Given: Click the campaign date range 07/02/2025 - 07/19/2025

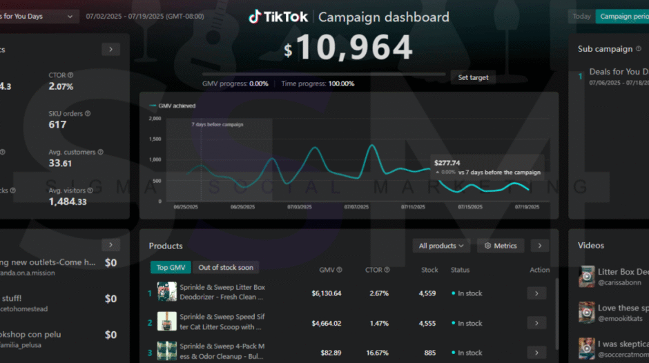Looking at the screenshot, I should point(145,16).
